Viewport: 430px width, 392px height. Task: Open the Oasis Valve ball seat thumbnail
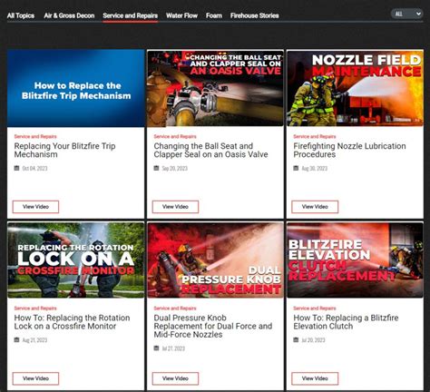[x=215, y=88]
